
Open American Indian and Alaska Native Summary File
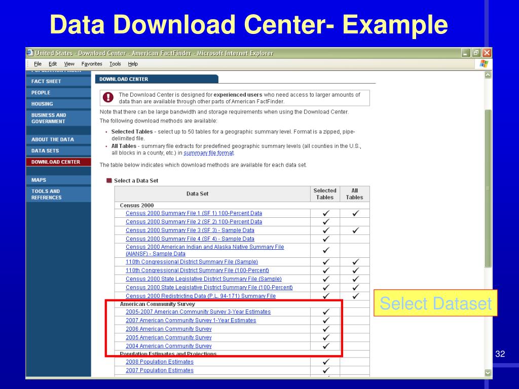205,250
